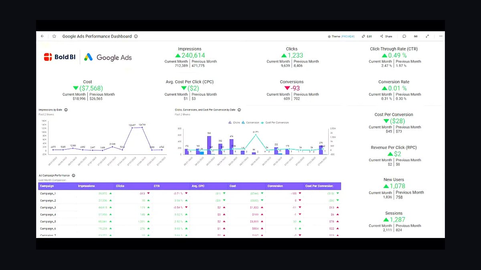Click Last Month Comparison subtitle text

pos(52,180)
